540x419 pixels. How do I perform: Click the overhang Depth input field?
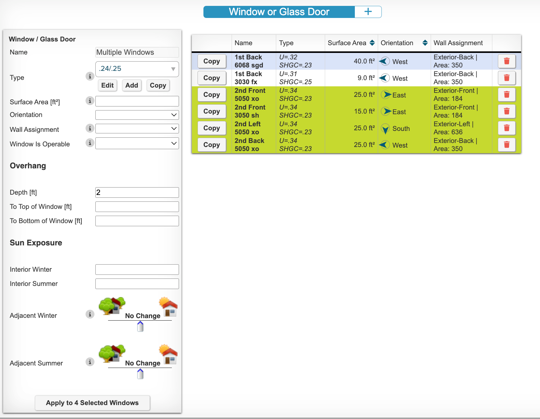pyautogui.click(x=137, y=192)
